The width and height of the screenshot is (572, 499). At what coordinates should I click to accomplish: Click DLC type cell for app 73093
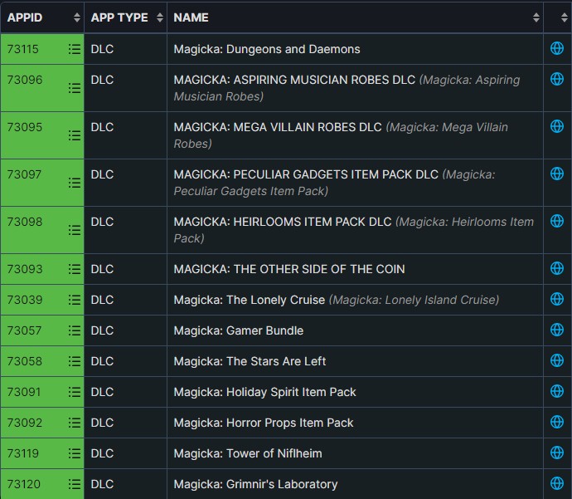pyautogui.click(x=125, y=269)
